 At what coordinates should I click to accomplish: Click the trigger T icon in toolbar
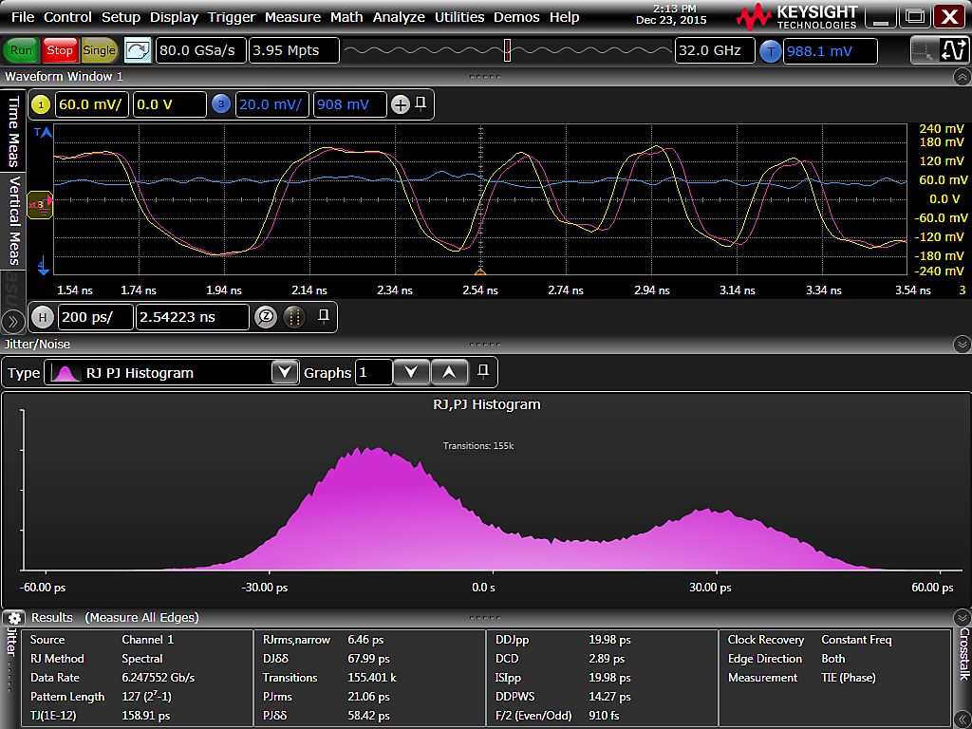pos(770,51)
